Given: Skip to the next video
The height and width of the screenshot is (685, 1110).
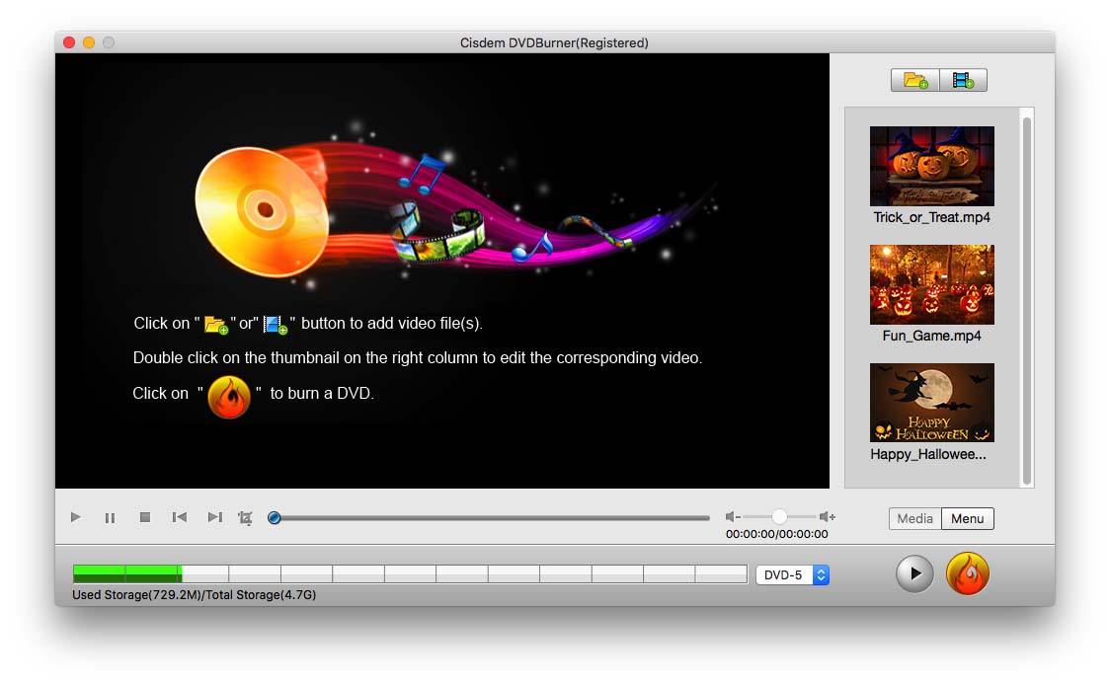Looking at the screenshot, I should click(x=214, y=517).
